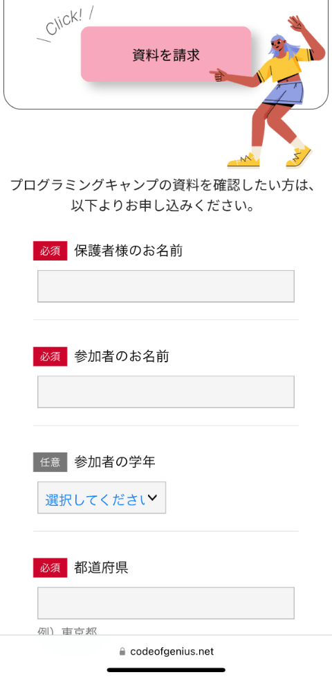The height and width of the screenshot is (679, 332).
Task: Focus the 都道府県 text field
Action: pos(166,603)
